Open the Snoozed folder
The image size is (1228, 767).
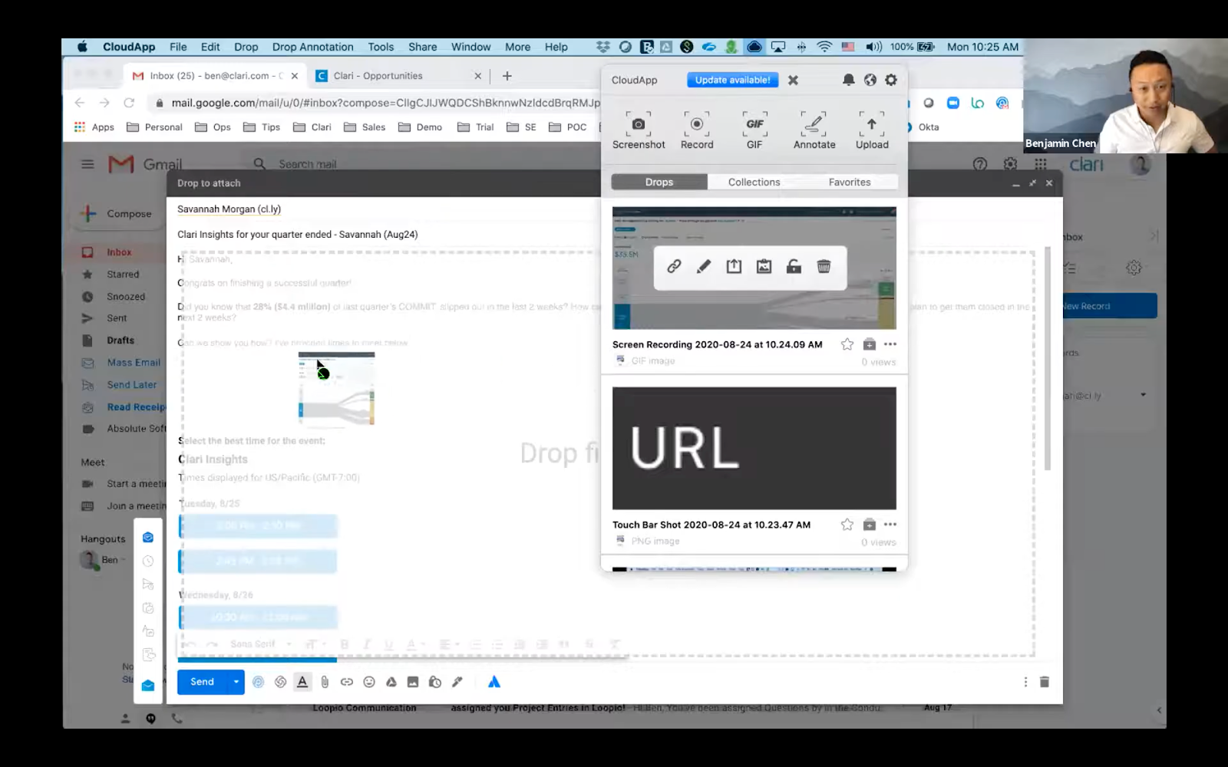[126, 297]
